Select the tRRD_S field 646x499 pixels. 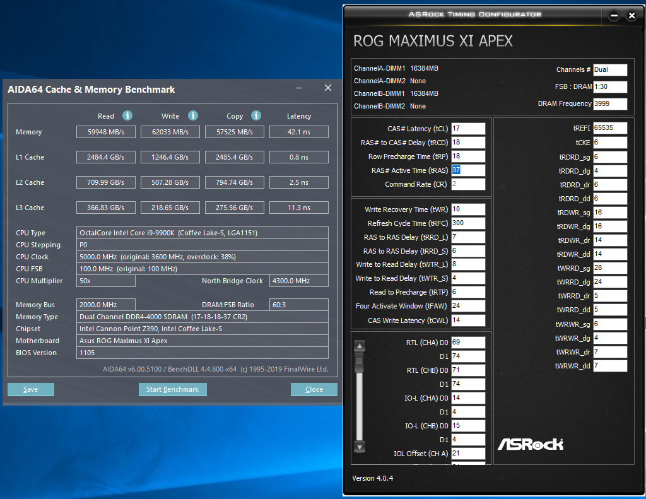pyautogui.click(x=468, y=251)
